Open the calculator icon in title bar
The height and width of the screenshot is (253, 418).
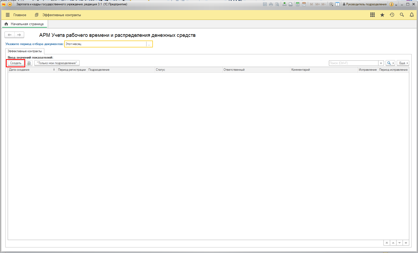(x=298, y=4)
